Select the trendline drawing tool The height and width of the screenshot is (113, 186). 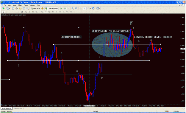click(18, 12)
